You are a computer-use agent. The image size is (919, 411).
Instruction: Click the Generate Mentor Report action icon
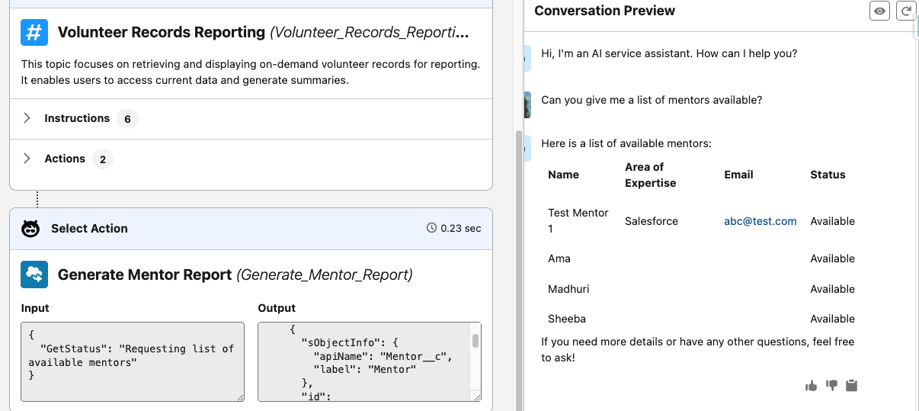pos(34,275)
